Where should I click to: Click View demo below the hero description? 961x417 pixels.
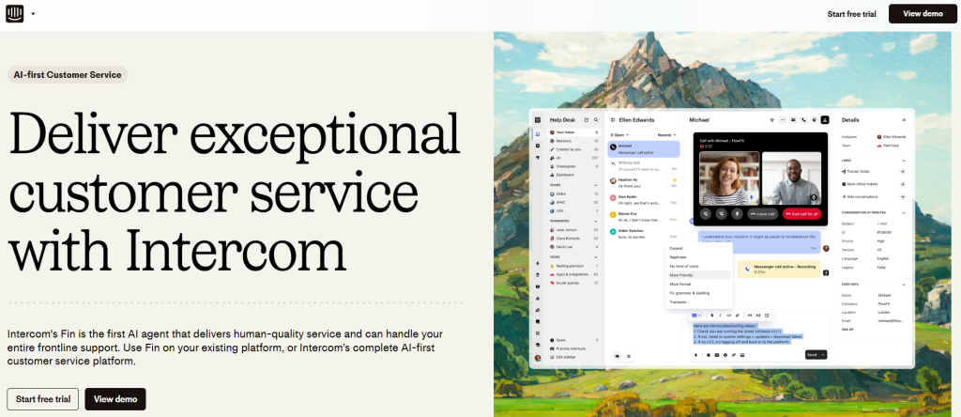click(x=115, y=398)
